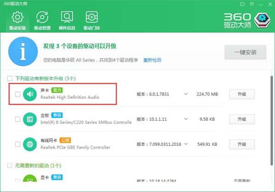Screen dimensions: 275x192
Task: Click the 显卡 graphics card icon
Action: point(30,178)
